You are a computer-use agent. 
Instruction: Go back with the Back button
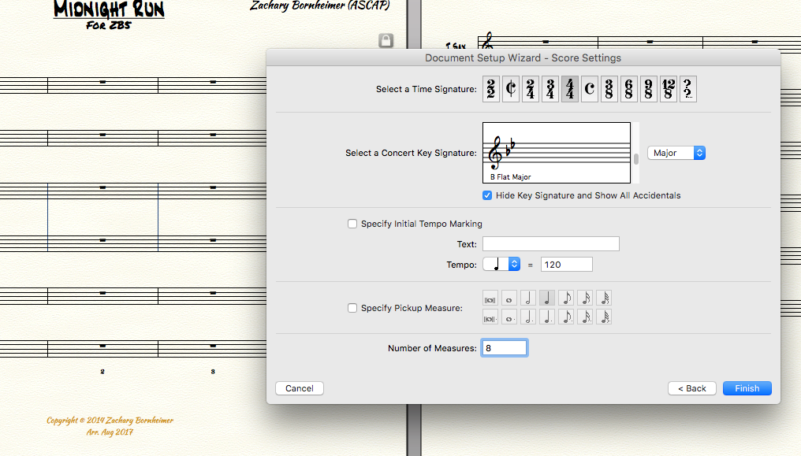tap(692, 388)
